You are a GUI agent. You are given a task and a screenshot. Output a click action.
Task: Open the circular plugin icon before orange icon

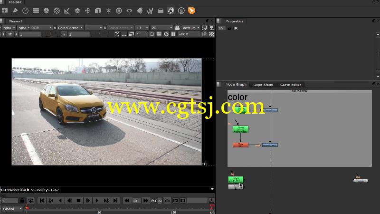coord(181,10)
